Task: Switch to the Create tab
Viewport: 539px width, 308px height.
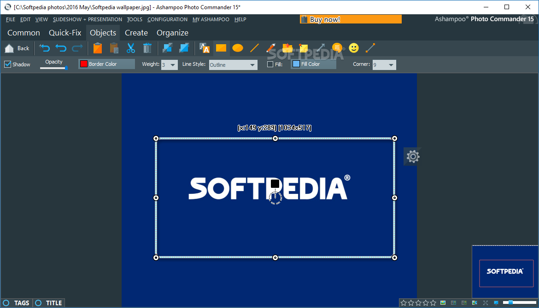Action: [136, 33]
